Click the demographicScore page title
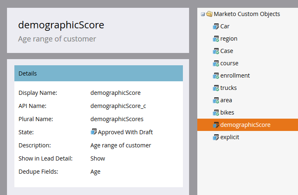The width and height of the screenshot is (298, 195). [61, 25]
